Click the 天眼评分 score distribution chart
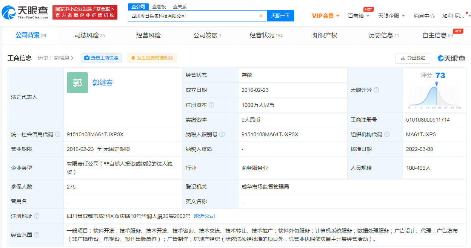Screen dimensions: 471x248 (435, 95)
